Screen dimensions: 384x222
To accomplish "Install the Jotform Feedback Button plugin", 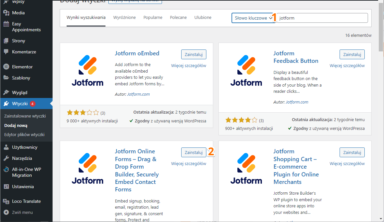I will (352, 54).
